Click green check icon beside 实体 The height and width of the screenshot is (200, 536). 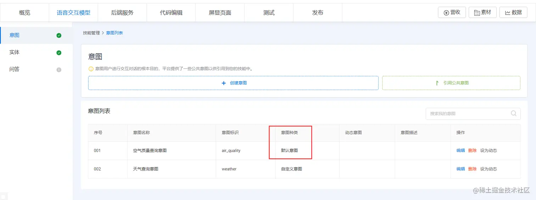tap(59, 53)
